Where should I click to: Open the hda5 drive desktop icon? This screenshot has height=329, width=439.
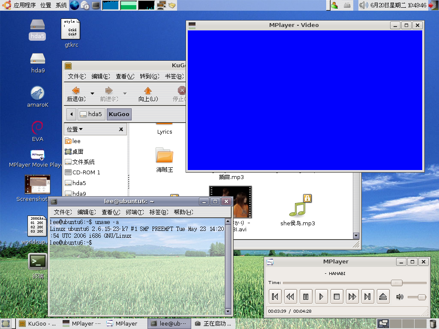click(38, 30)
